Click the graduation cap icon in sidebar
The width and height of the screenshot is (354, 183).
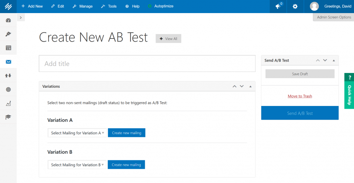(8, 117)
